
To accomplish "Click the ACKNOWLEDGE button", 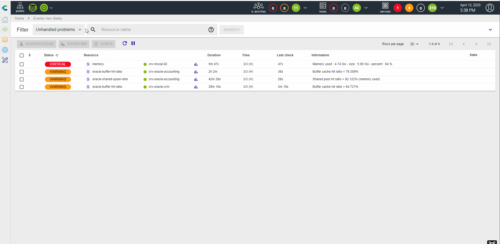I will coord(37,44).
